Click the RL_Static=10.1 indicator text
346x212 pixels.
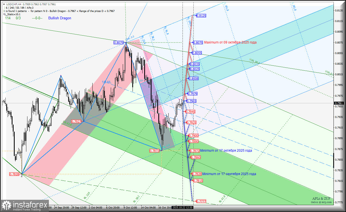[12, 14]
